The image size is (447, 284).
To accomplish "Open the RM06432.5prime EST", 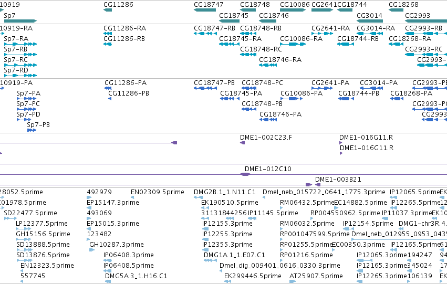I will click(307, 203).
